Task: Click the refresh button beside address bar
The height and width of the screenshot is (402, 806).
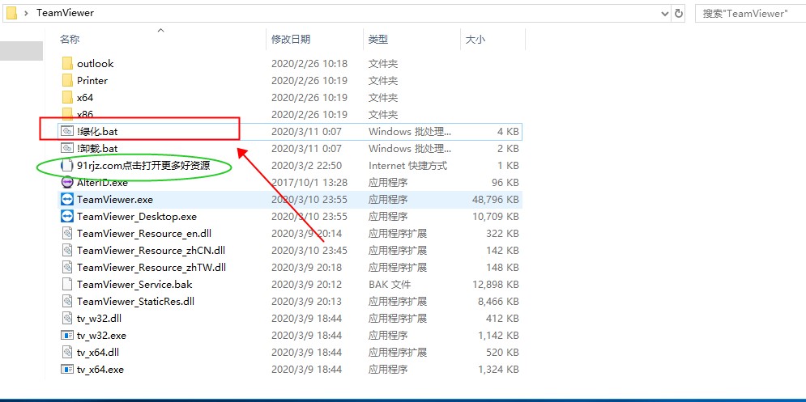Action: point(679,13)
